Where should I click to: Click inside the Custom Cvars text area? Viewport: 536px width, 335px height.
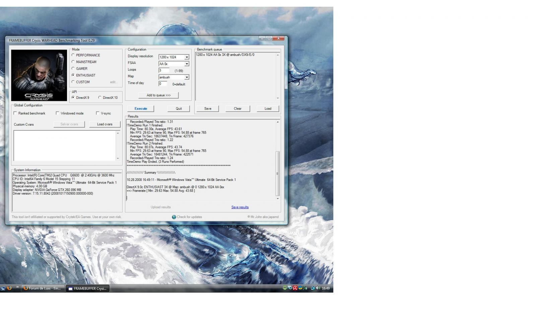[x=65, y=146]
